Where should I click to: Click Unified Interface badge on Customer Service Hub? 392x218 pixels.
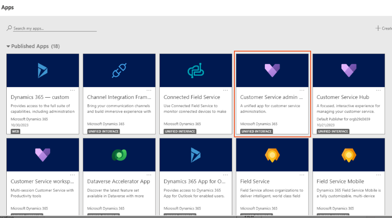[333, 131]
